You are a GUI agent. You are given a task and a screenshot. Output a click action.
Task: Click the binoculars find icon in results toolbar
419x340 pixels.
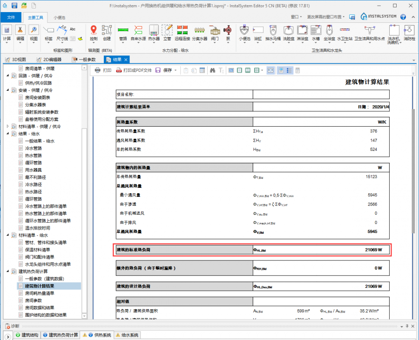pyautogui.click(x=212, y=70)
